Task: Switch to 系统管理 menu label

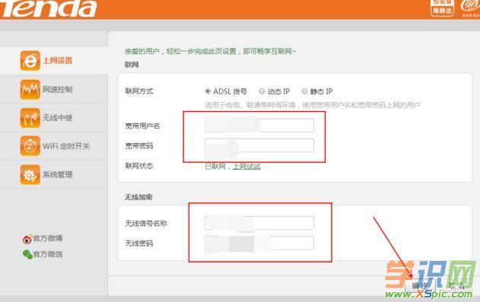Action: 58,175
